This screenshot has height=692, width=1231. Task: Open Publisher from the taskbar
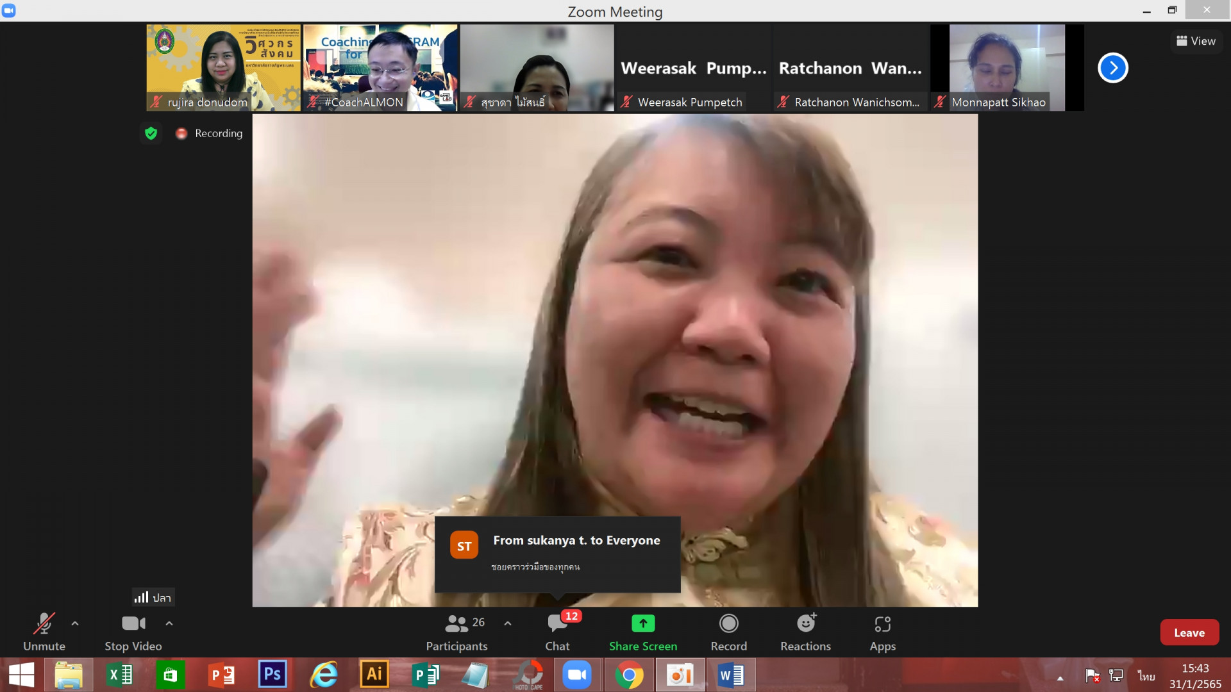pyautogui.click(x=425, y=675)
